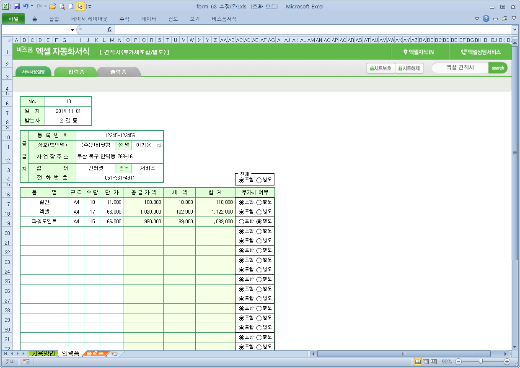The width and height of the screenshot is (520, 368).
Task: Click the Save icon in quick access toolbar
Action: pyautogui.click(x=17, y=7)
